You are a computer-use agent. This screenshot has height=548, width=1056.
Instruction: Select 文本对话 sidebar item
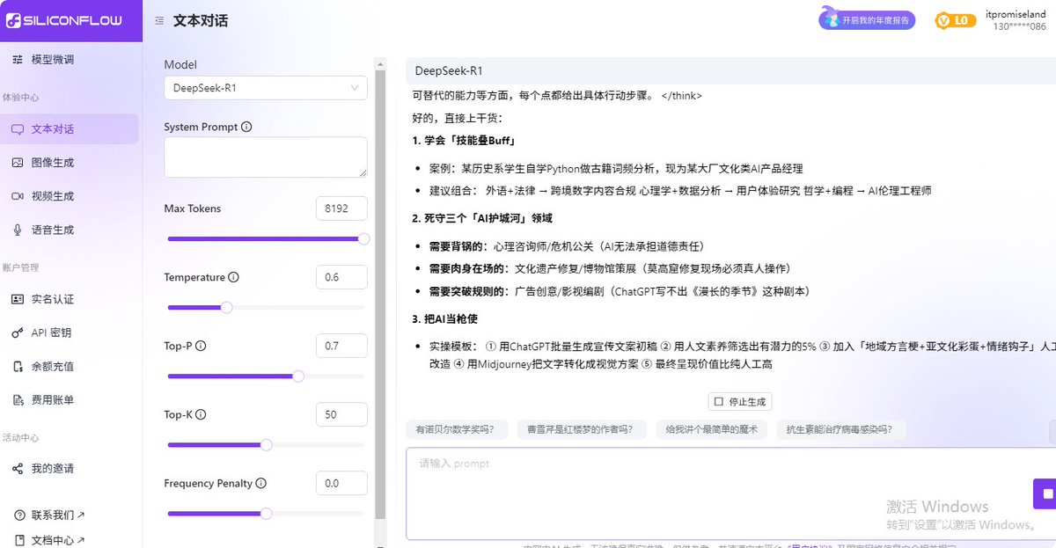[x=70, y=129]
